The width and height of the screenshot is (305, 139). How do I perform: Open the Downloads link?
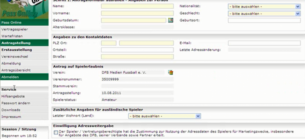pyautogui.click(x=24, y=110)
